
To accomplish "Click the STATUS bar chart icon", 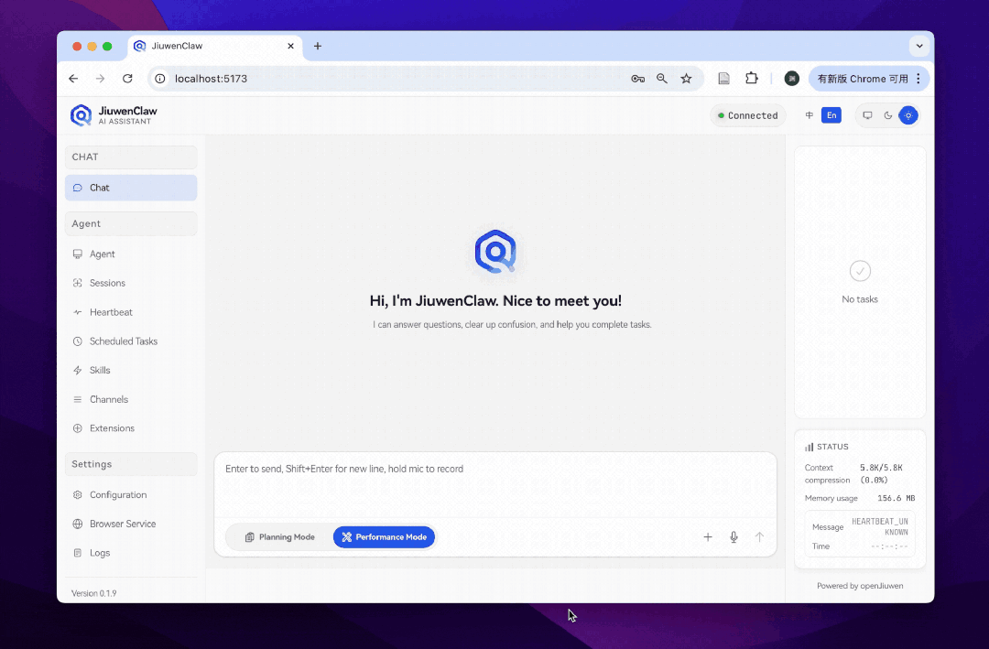I will pyautogui.click(x=809, y=447).
